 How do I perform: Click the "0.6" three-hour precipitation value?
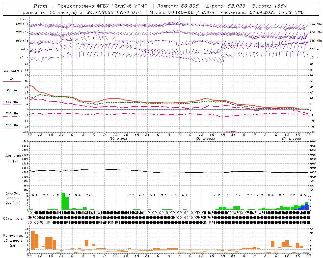tap(260, 195)
